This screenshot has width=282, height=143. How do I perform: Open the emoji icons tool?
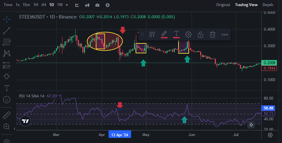pyautogui.click(x=7, y=100)
